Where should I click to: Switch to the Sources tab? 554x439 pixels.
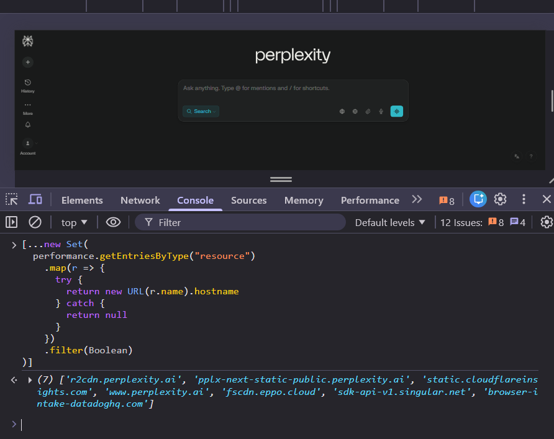(248, 200)
